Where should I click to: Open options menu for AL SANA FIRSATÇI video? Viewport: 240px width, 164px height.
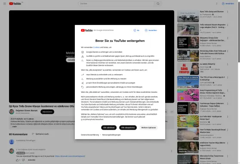[x=228, y=64]
